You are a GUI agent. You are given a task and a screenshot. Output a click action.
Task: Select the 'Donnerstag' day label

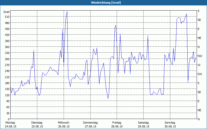coord(90,123)
